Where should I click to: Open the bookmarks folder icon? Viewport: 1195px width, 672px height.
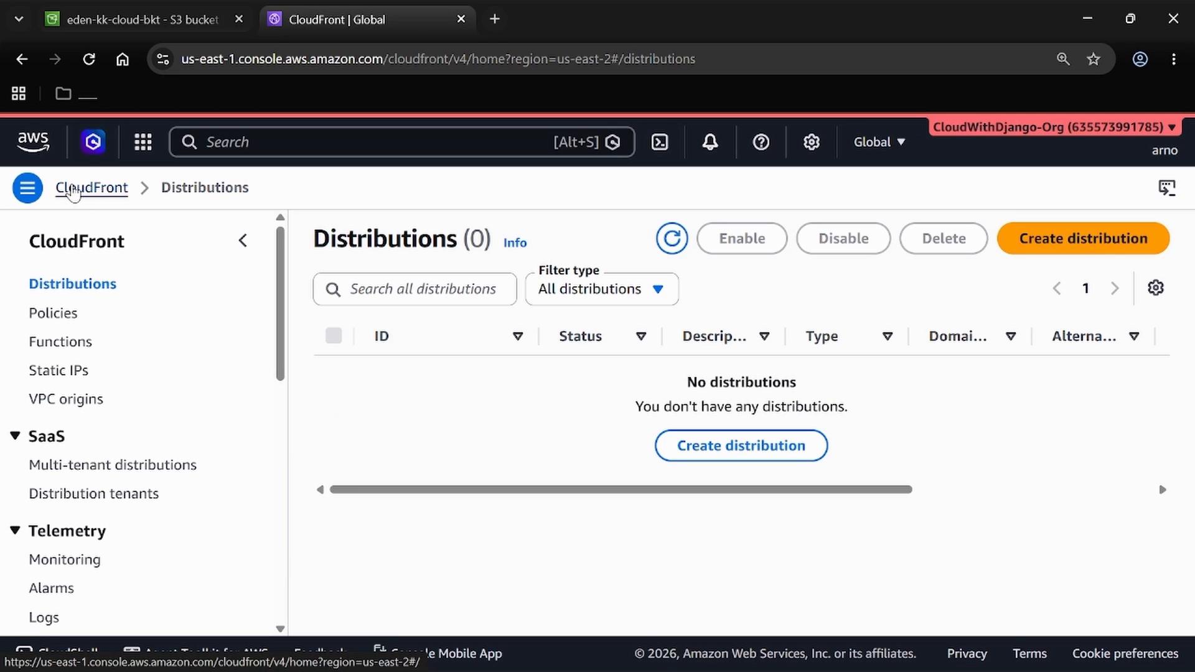coord(63,93)
